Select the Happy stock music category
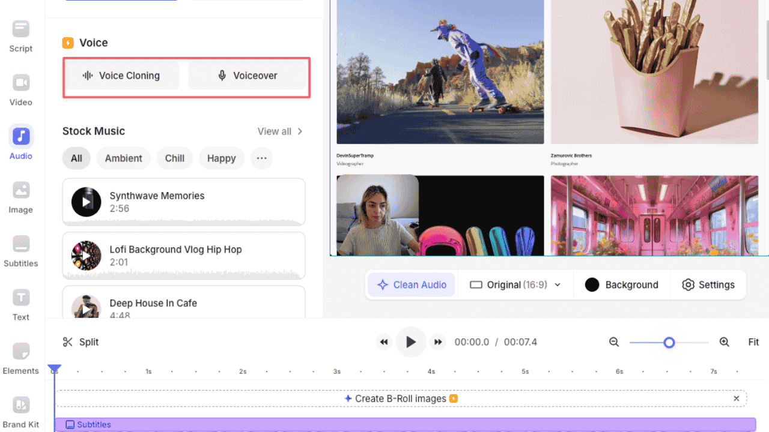 click(221, 158)
